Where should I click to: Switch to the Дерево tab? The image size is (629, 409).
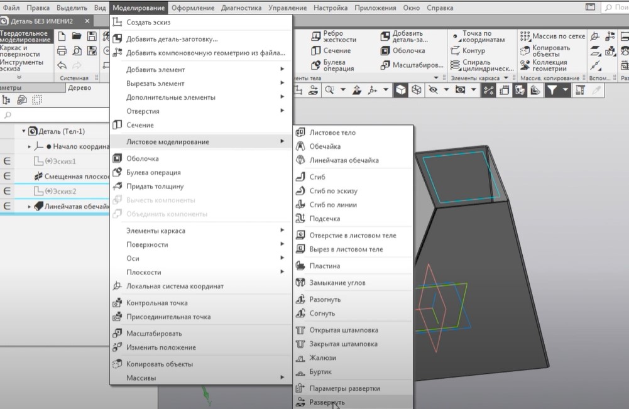(79, 88)
